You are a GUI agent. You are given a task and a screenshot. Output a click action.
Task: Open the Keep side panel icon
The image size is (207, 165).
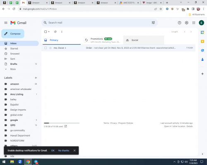coord(202,41)
